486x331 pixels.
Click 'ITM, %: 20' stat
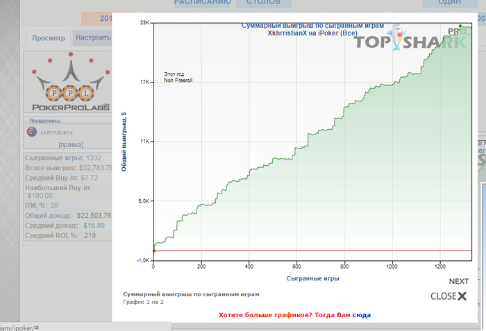click(x=42, y=205)
